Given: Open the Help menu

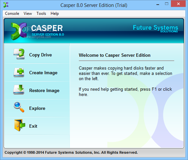Looking at the screenshot, I should [55, 14].
